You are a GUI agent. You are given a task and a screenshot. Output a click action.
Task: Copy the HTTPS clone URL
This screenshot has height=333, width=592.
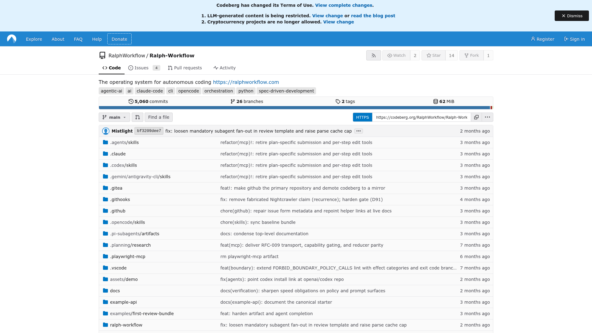(x=476, y=117)
